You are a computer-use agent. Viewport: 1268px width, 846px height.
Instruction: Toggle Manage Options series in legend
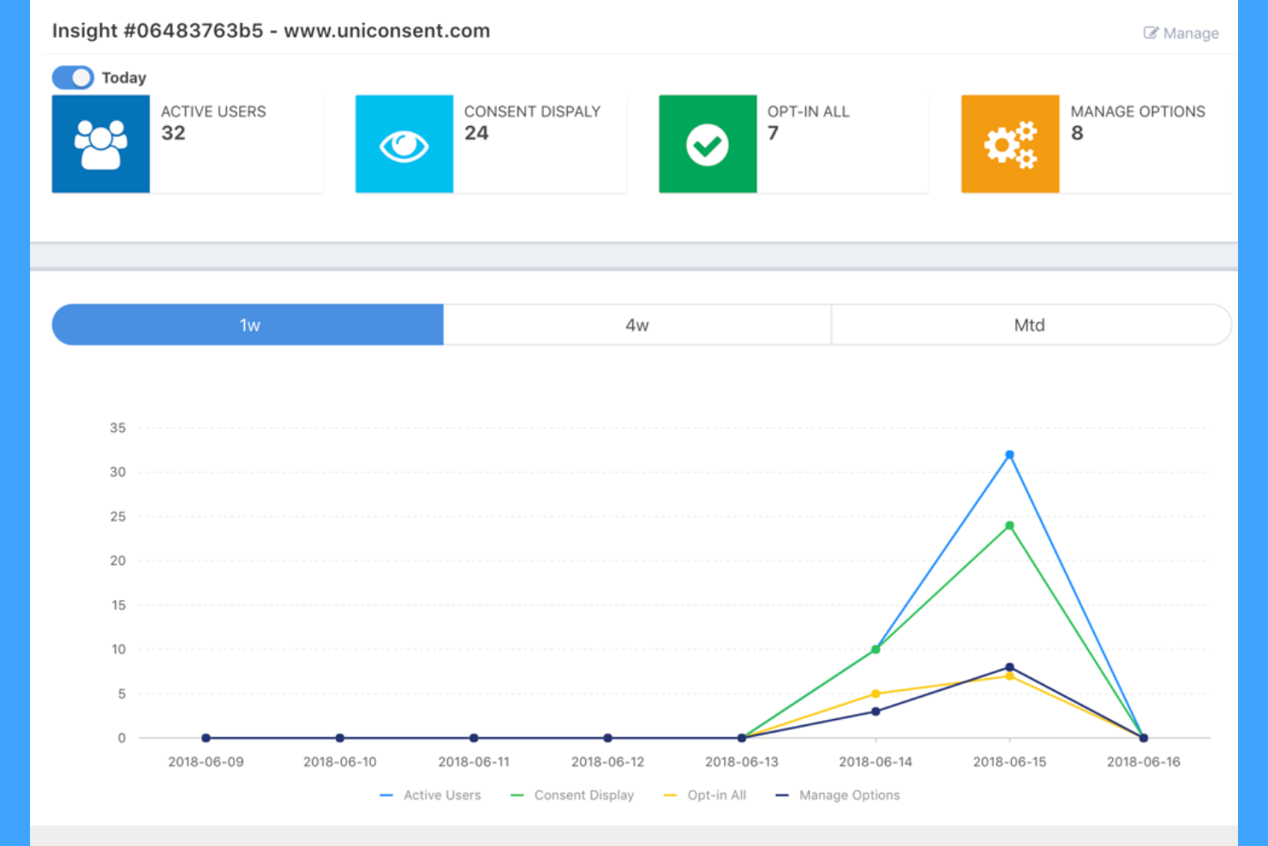coord(849,795)
